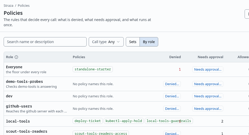The image size is (249, 135).
Task: Go to Straza in the breadcrumb
Action: click(8, 5)
